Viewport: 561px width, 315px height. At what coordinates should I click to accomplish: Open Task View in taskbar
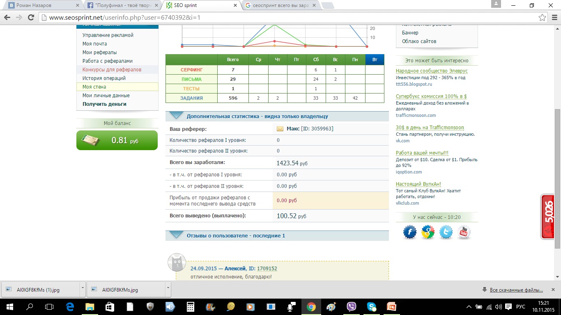pos(49,307)
